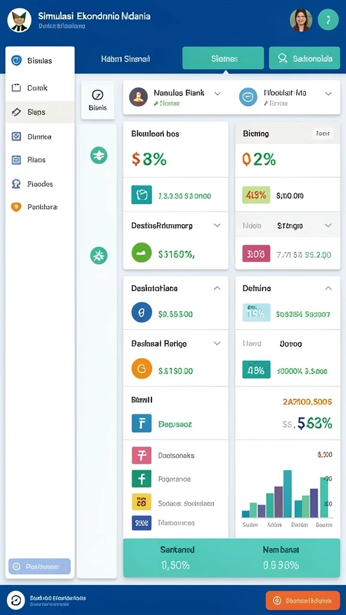Screen dimensions: 346x615
Task: Expand the DestesRdimmorp dropdown chevron
Action: point(216,226)
